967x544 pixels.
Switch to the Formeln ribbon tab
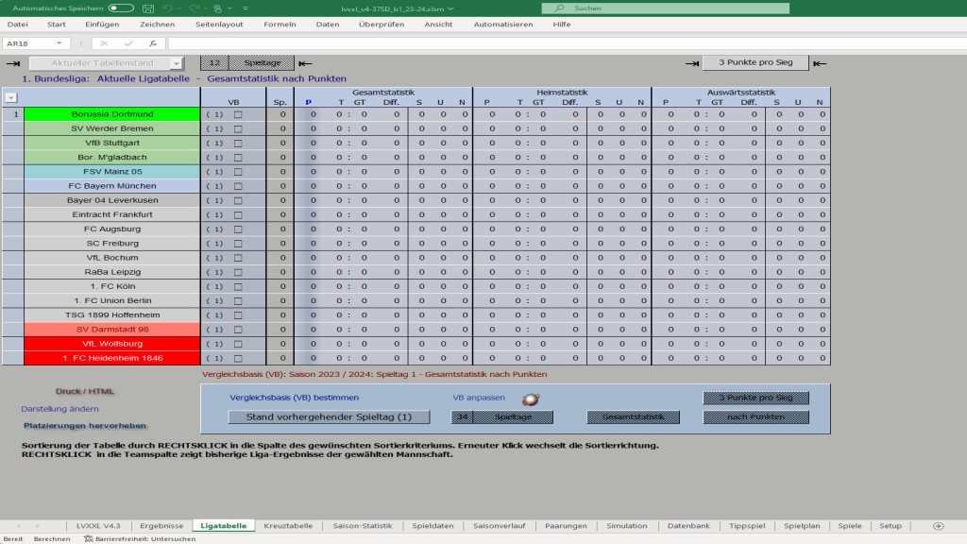[280, 25]
